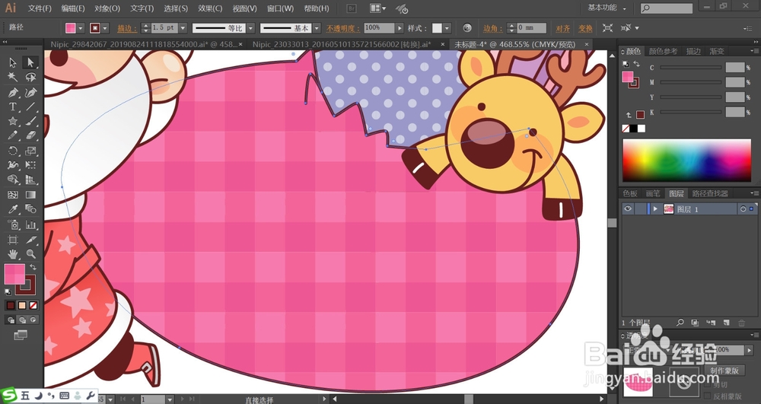Open the stroke color dropdown in control bar
Viewport: 761px width, 404px height.
click(105, 28)
